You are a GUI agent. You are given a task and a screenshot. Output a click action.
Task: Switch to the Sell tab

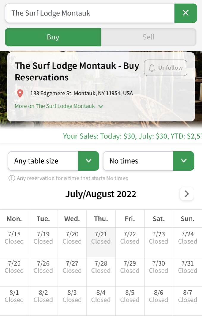coord(148,37)
